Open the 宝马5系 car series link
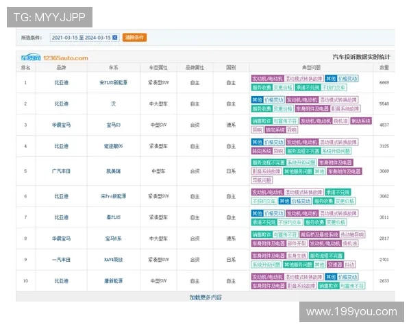The image size is (411, 329). [113, 239]
